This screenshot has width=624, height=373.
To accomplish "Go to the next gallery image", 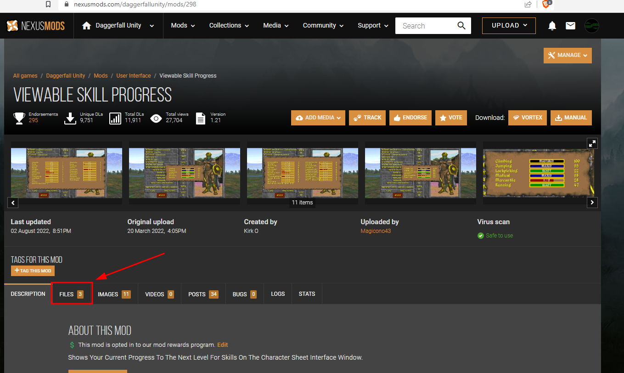I will click(x=592, y=202).
